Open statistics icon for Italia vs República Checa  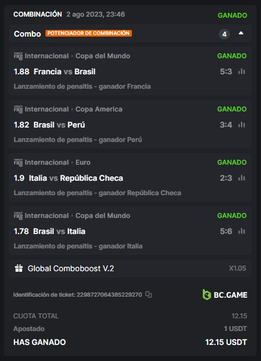point(242,178)
